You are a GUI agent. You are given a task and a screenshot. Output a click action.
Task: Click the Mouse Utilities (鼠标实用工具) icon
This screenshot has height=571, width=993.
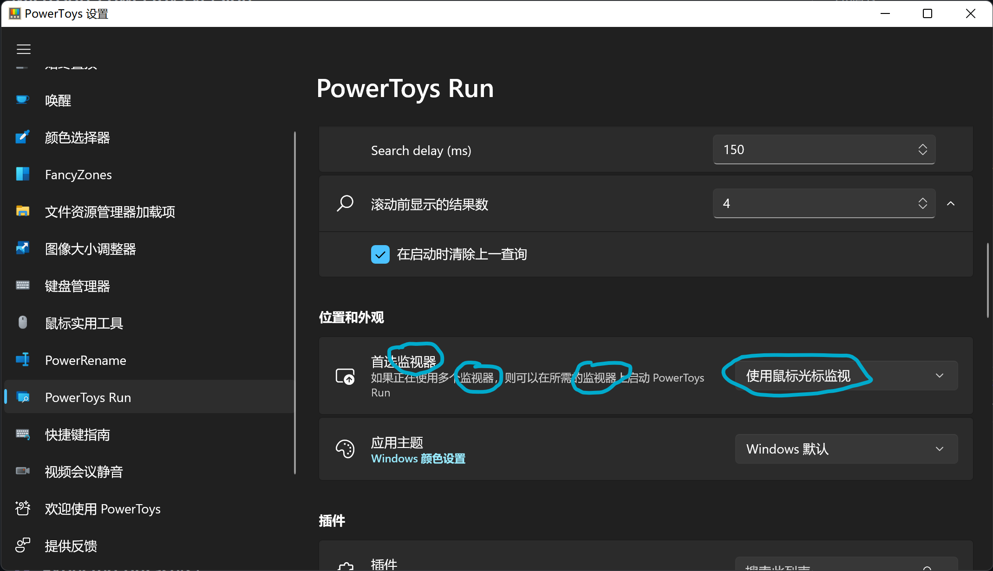22,323
